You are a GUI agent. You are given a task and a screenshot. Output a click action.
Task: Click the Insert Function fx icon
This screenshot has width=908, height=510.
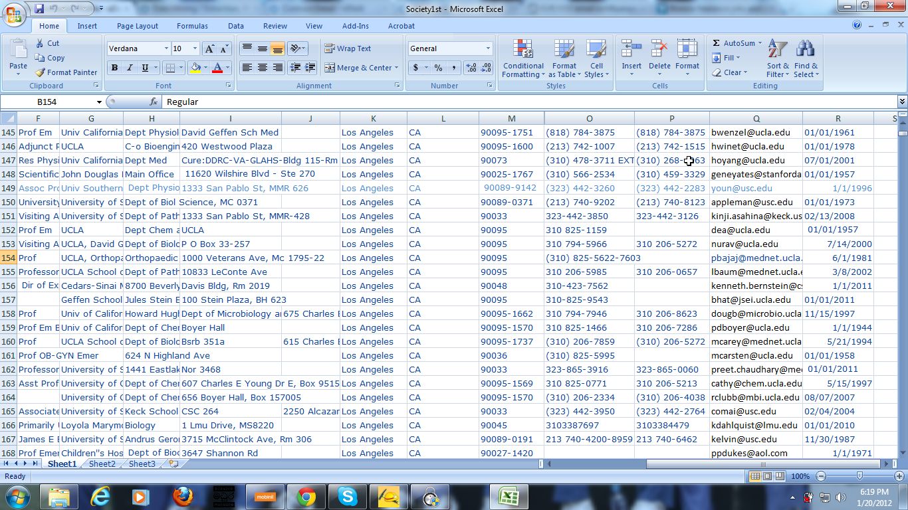(154, 102)
